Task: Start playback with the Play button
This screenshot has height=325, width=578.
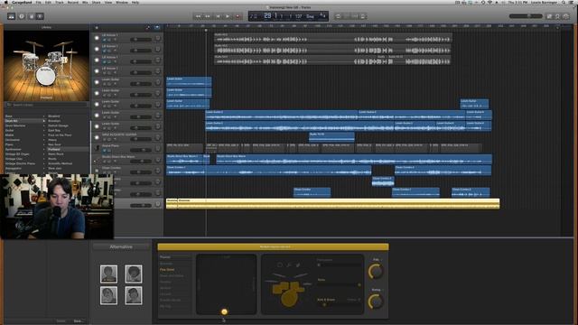Action: tap(228, 16)
